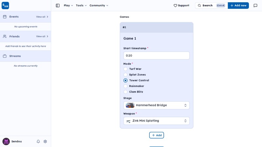This screenshot has width=262, height=147.
Task: Open settings gear icon
Action: pos(45,141)
